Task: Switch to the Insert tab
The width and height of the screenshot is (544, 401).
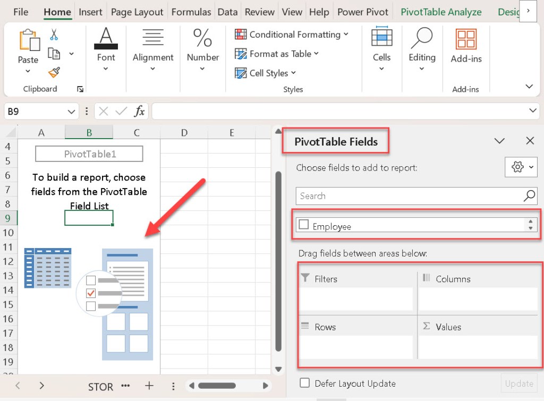Action: point(90,12)
